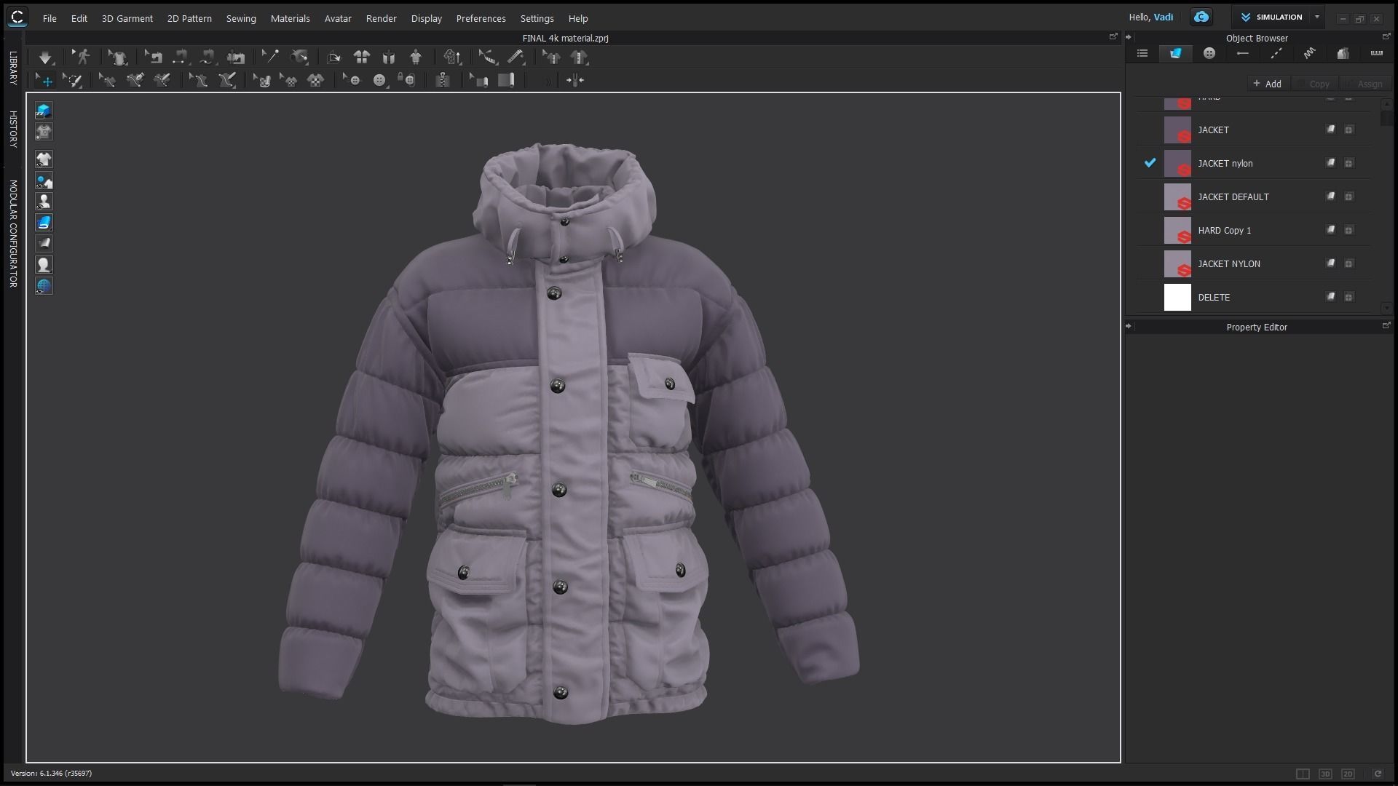Click the Add fabric button
The height and width of the screenshot is (786, 1398).
1268,84
